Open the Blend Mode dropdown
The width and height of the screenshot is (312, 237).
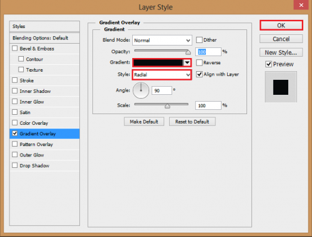[162, 41]
